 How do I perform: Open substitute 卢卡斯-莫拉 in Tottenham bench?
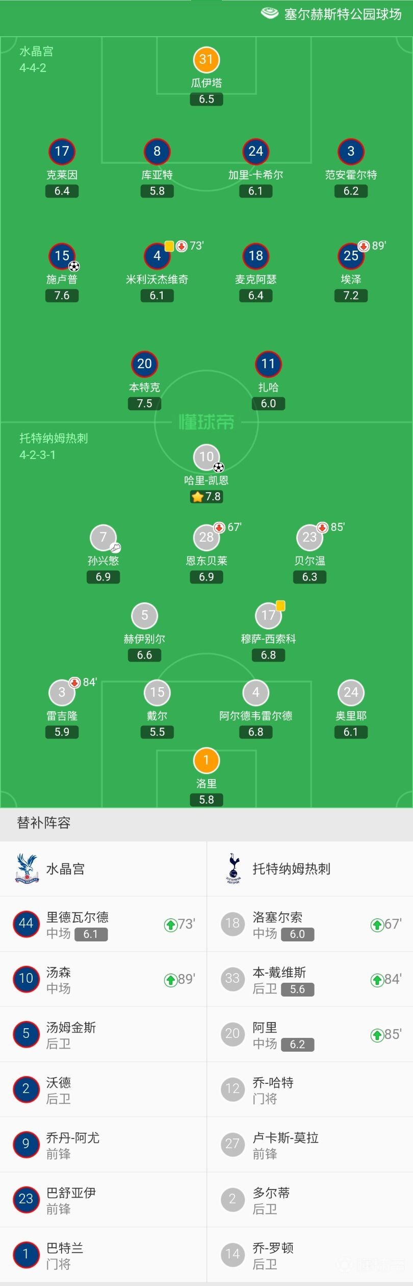click(286, 1145)
